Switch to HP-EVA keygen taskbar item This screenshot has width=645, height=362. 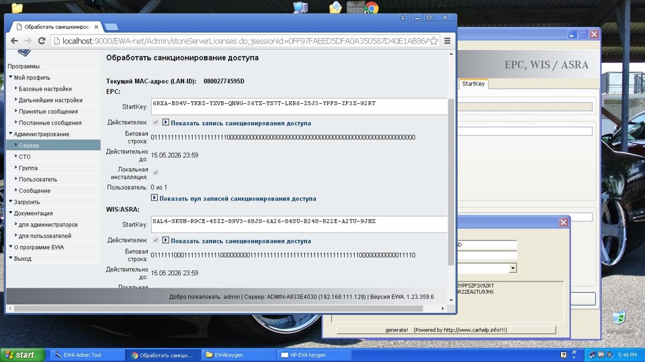pyautogui.click(x=314, y=355)
